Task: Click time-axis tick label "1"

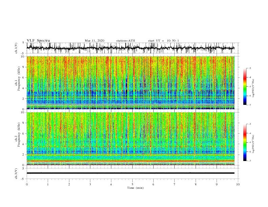Action: tap(48, 184)
